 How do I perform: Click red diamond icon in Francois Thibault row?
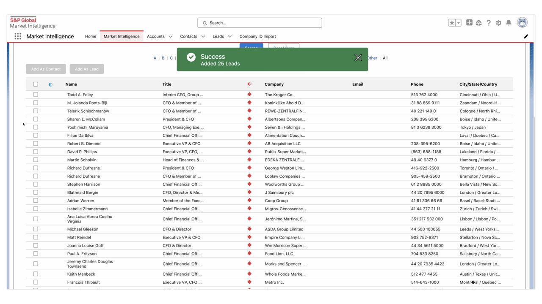tap(249, 282)
